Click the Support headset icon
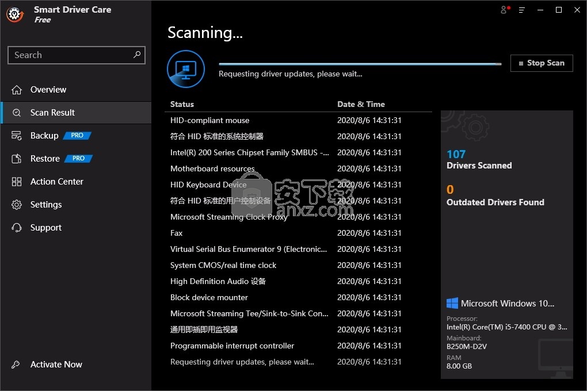 [17, 228]
